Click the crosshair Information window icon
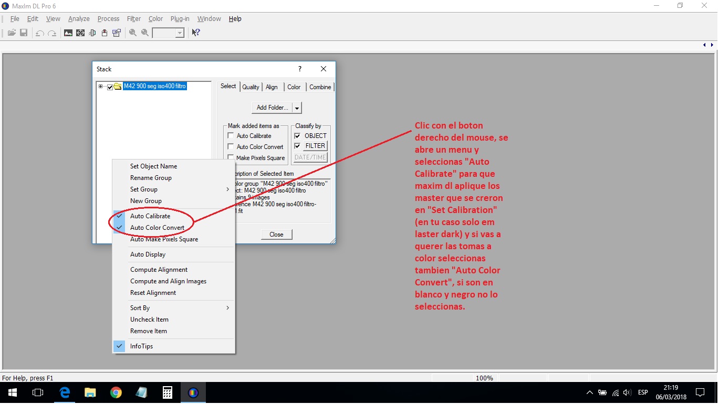This screenshot has height=404, width=719. coord(80,33)
